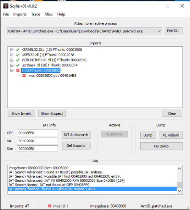This screenshot has width=190, height=210.
Task: Click Show Suspect button
Action: [52, 113]
